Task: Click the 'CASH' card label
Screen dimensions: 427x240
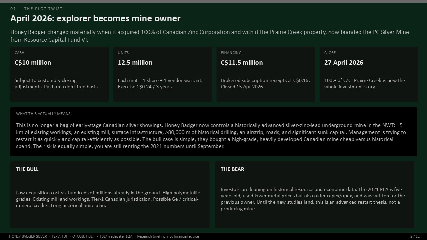Action: tap(19, 53)
